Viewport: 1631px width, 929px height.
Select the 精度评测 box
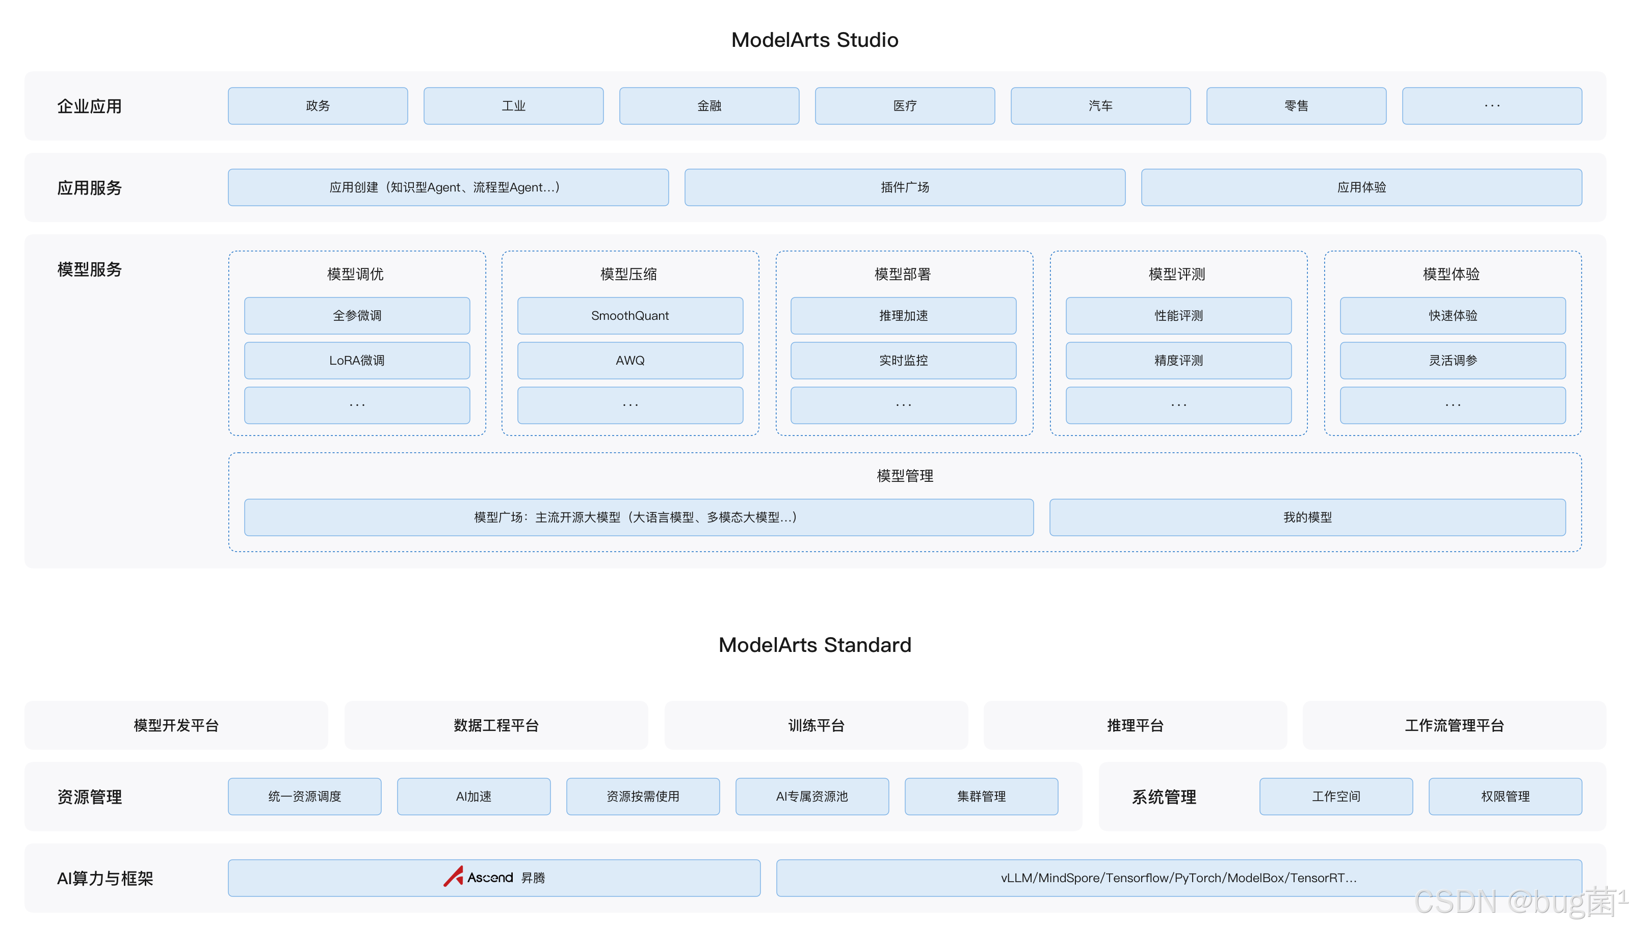(x=1178, y=360)
